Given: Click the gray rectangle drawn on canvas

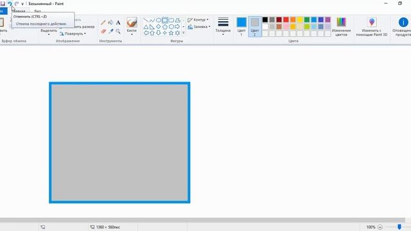Looking at the screenshot, I should pyautogui.click(x=119, y=142).
